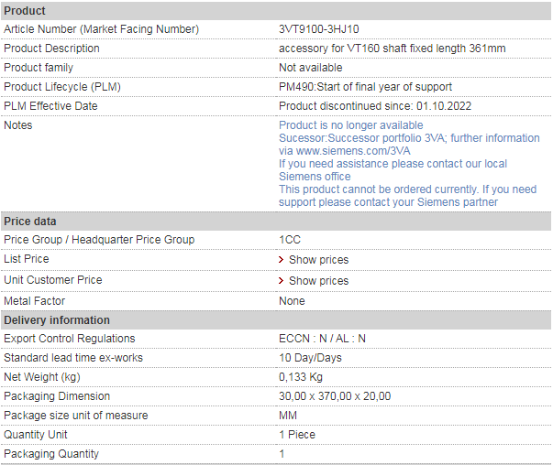Image resolution: width=553 pixels, height=465 pixels.
Task: Click the 'ECCN : N / AL : N' value
Action: [322, 339]
